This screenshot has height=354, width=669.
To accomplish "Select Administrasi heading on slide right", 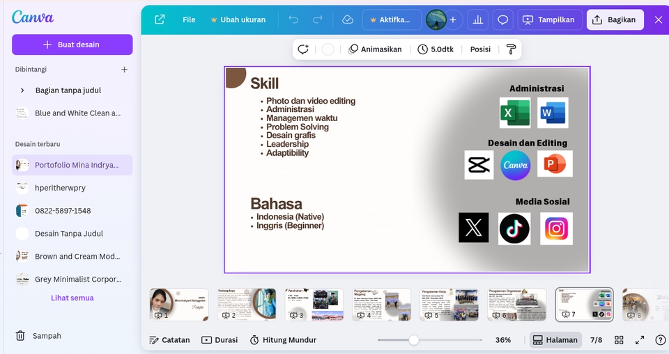I will tap(537, 88).
